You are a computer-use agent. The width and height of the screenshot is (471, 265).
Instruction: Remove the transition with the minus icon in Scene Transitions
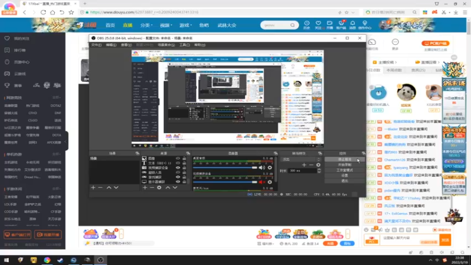coord(311,165)
